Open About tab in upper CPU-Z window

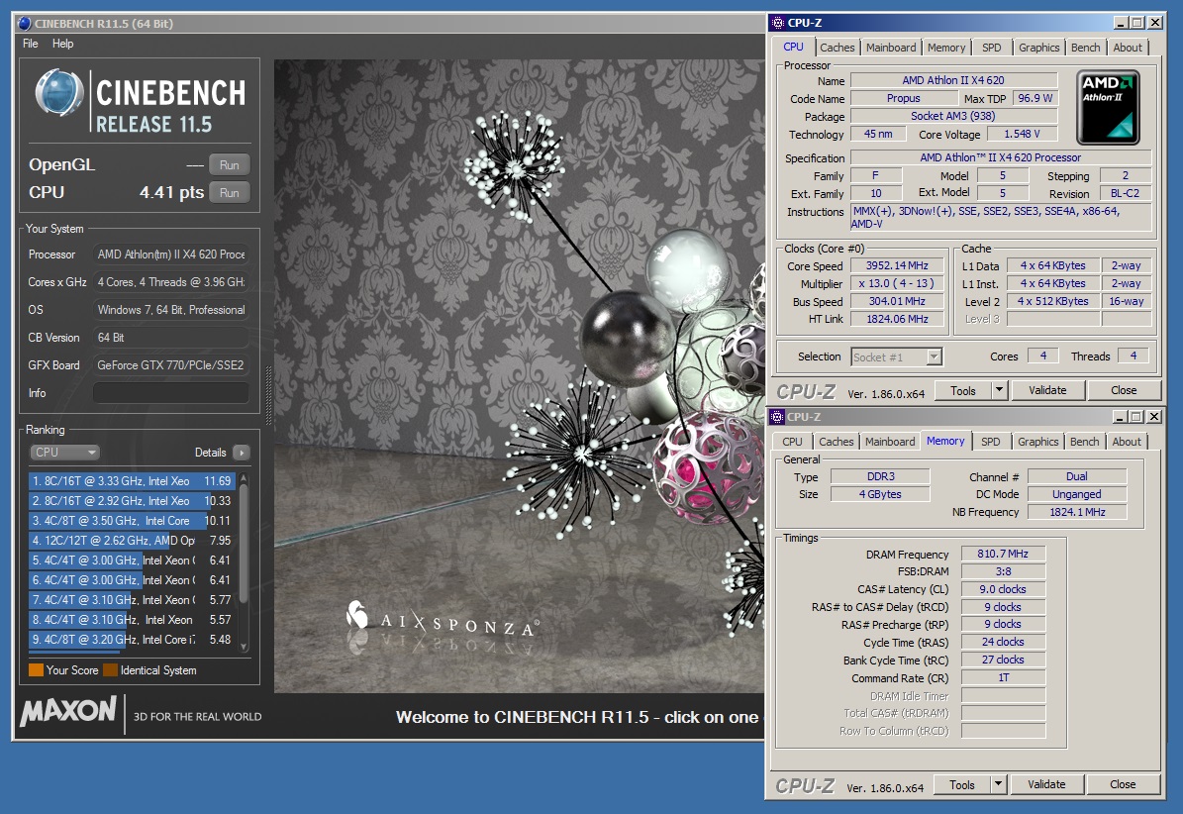click(1128, 48)
